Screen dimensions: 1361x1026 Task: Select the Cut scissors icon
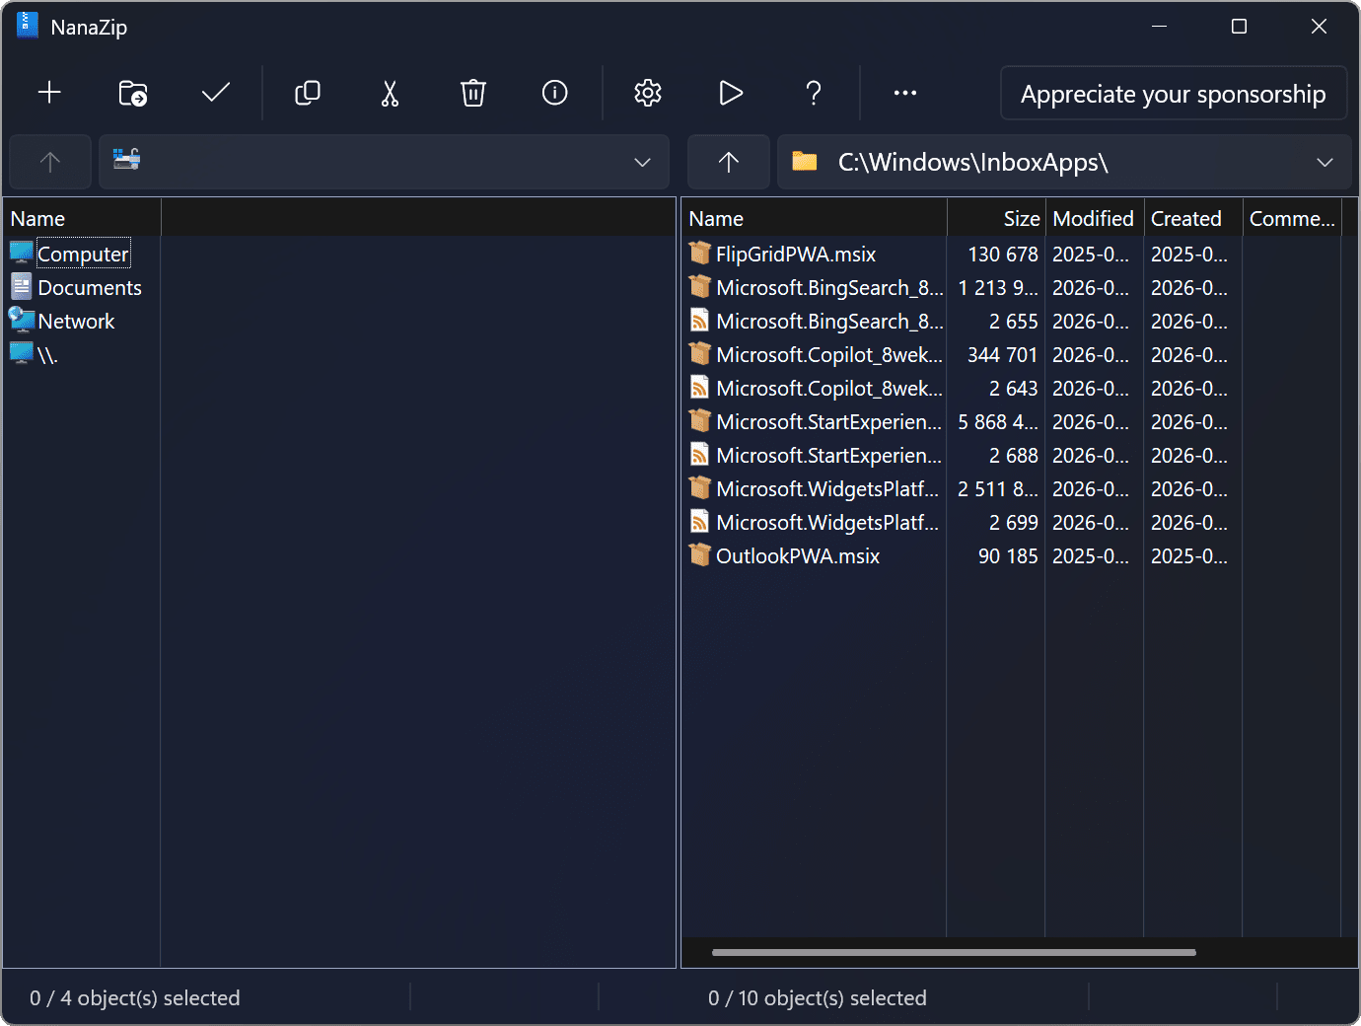(x=390, y=93)
